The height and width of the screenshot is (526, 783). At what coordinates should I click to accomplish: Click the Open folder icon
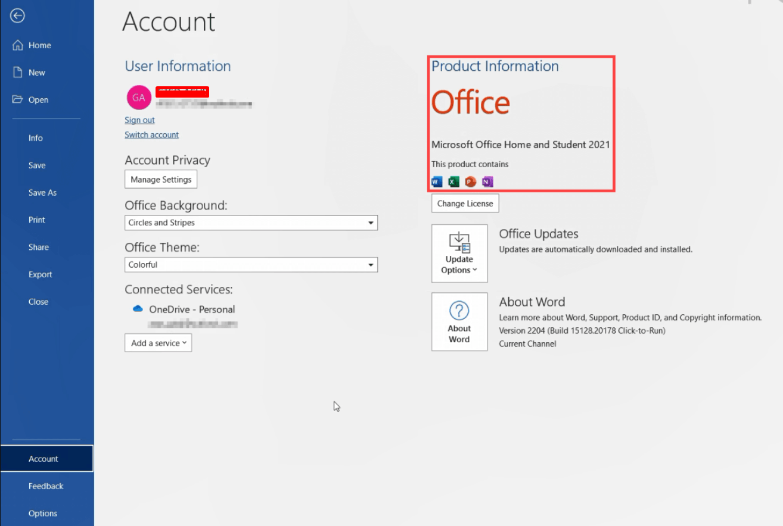[x=17, y=99]
